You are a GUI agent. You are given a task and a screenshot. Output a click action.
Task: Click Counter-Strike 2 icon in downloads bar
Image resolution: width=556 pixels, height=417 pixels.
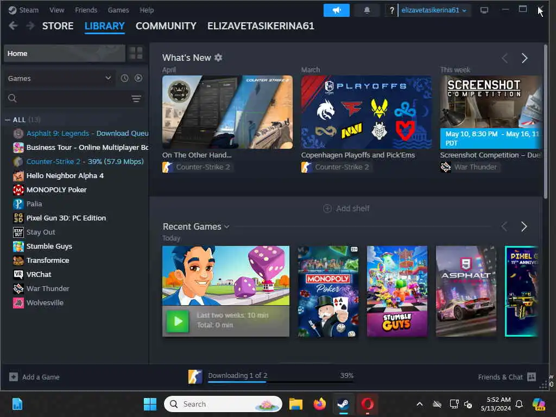point(195,377)
